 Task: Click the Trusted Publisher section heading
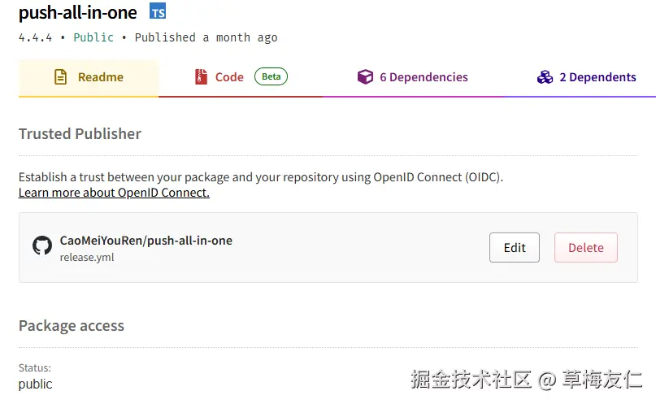[x=80, y=134]
